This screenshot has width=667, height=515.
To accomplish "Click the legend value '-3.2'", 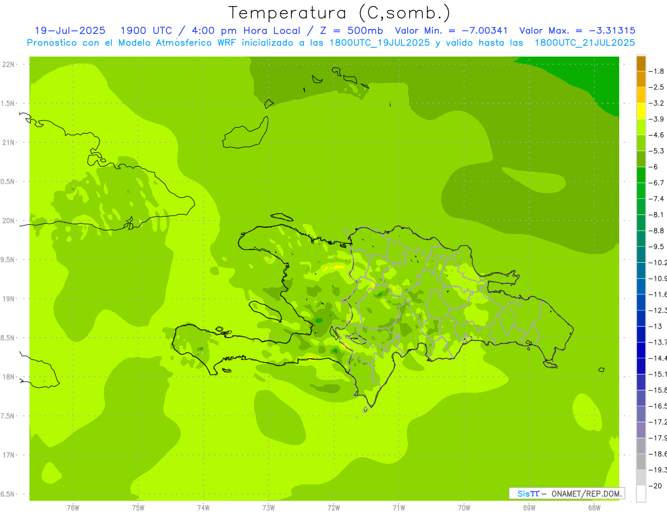I will [657, 103].
